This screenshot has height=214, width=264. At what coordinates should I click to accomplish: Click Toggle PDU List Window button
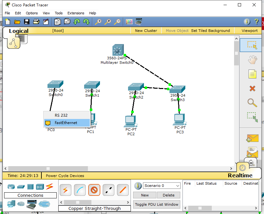tap(157, 204)
